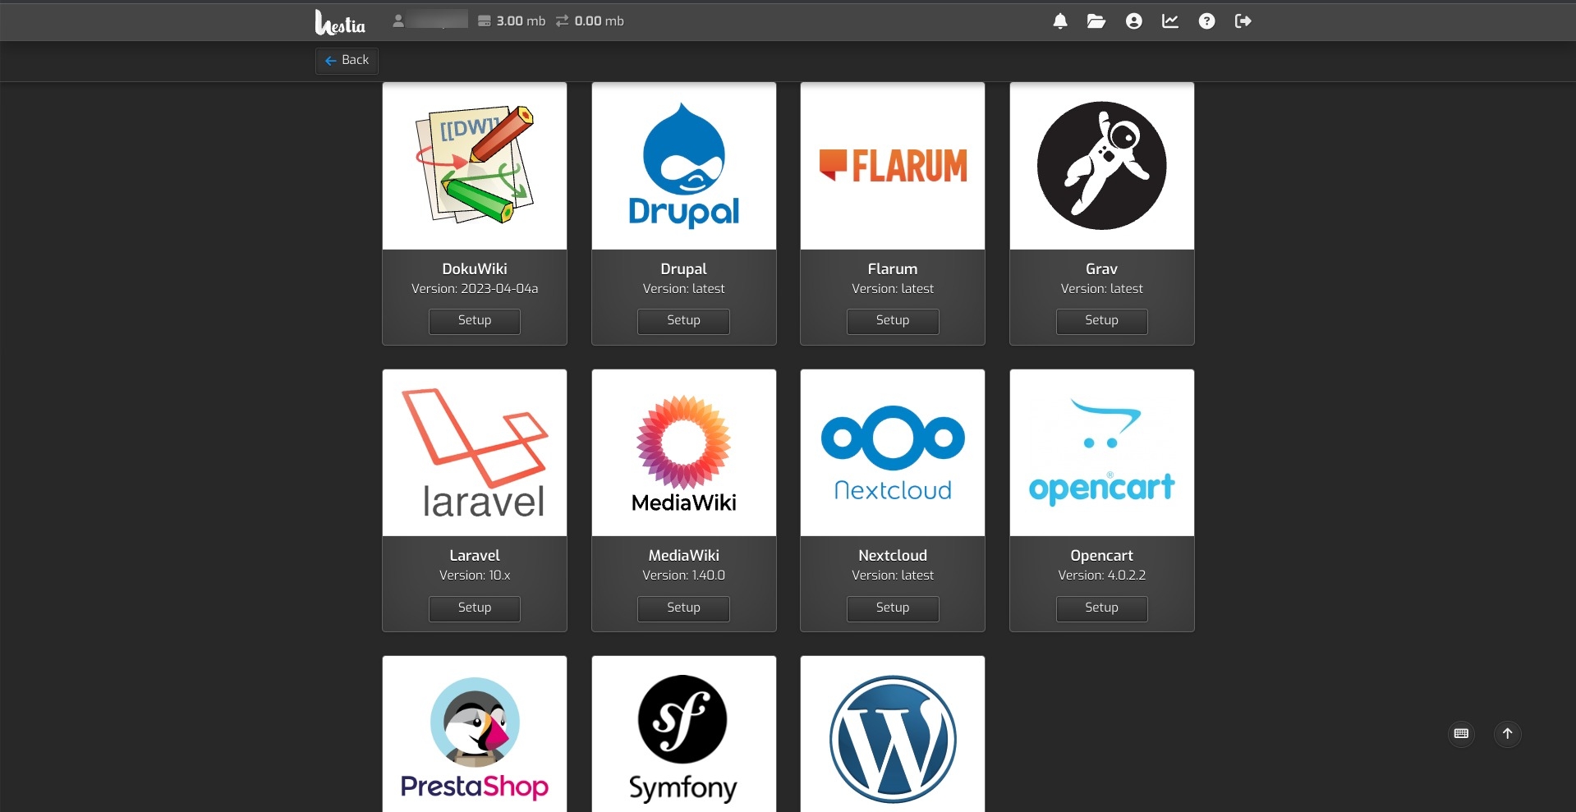Image resolution: width=1576 pixels, height=812 pixels.
Task: Click "Version: 10.x" text
Action: click(x=475, y=576)
